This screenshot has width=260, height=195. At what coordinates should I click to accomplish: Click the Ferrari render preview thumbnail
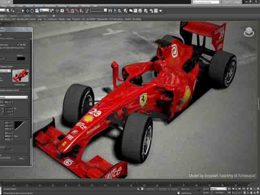point(20,76)
